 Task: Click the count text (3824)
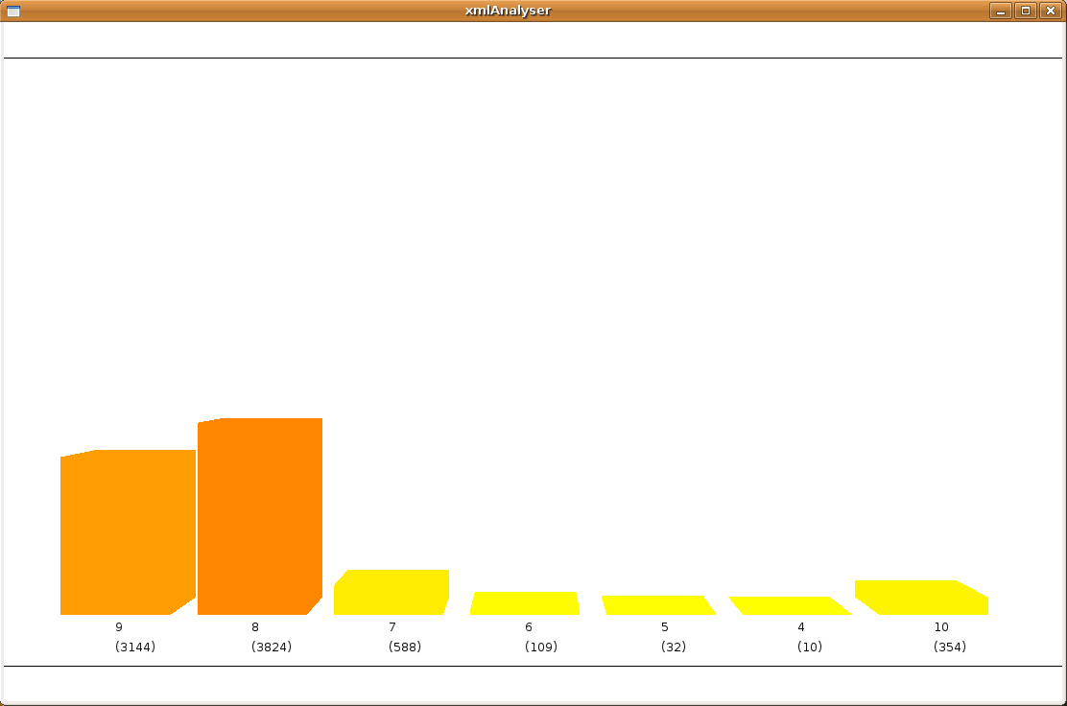272,647
